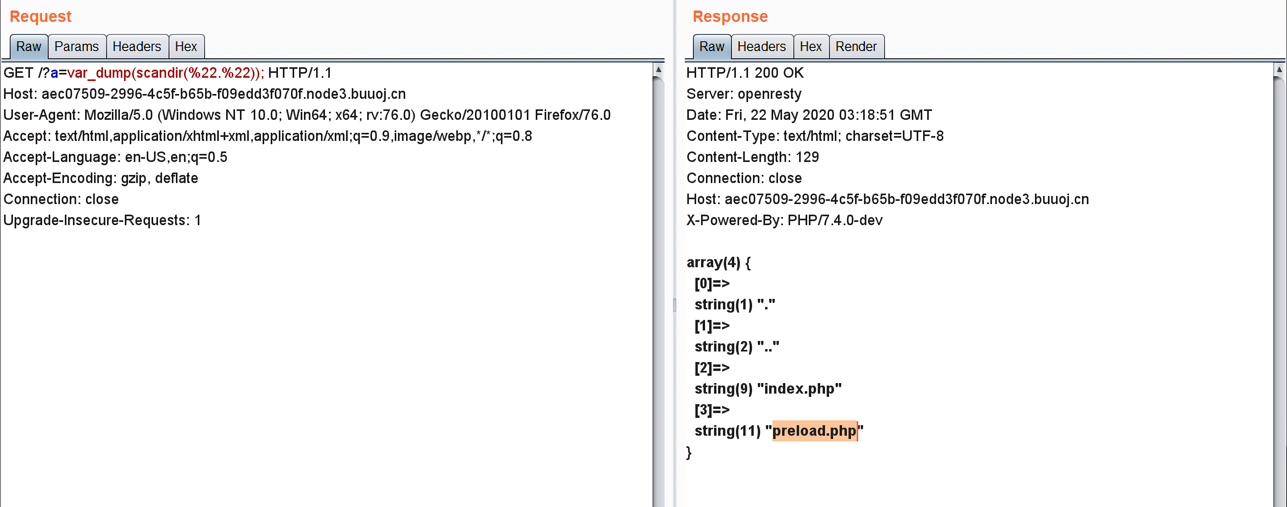The image size is (1287, 507).
Task: Click the response Host header line
Action: [x=887, y=199]
